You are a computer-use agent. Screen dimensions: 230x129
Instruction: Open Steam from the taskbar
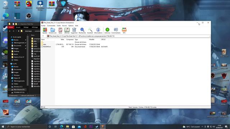coord(97,126)
